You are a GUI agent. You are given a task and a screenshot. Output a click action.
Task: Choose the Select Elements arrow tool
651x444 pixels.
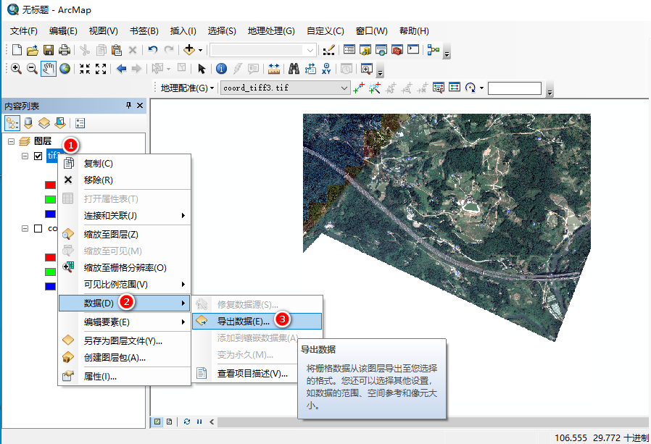(202, 69)
